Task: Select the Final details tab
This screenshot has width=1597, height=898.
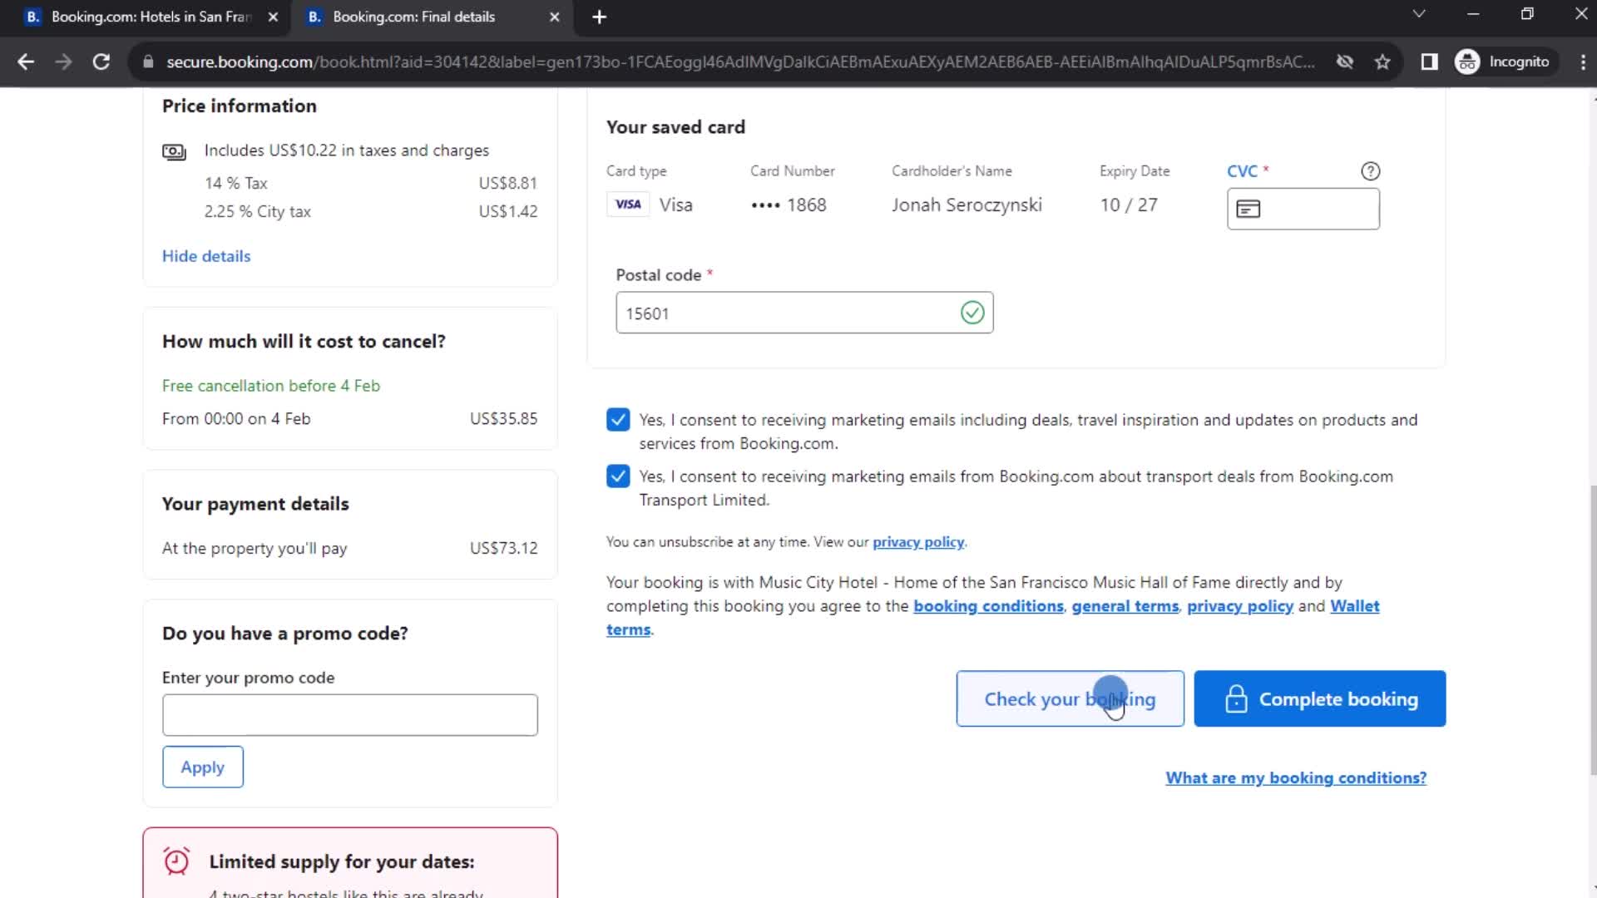Action: pyautogui.click(x=429, y=17)
